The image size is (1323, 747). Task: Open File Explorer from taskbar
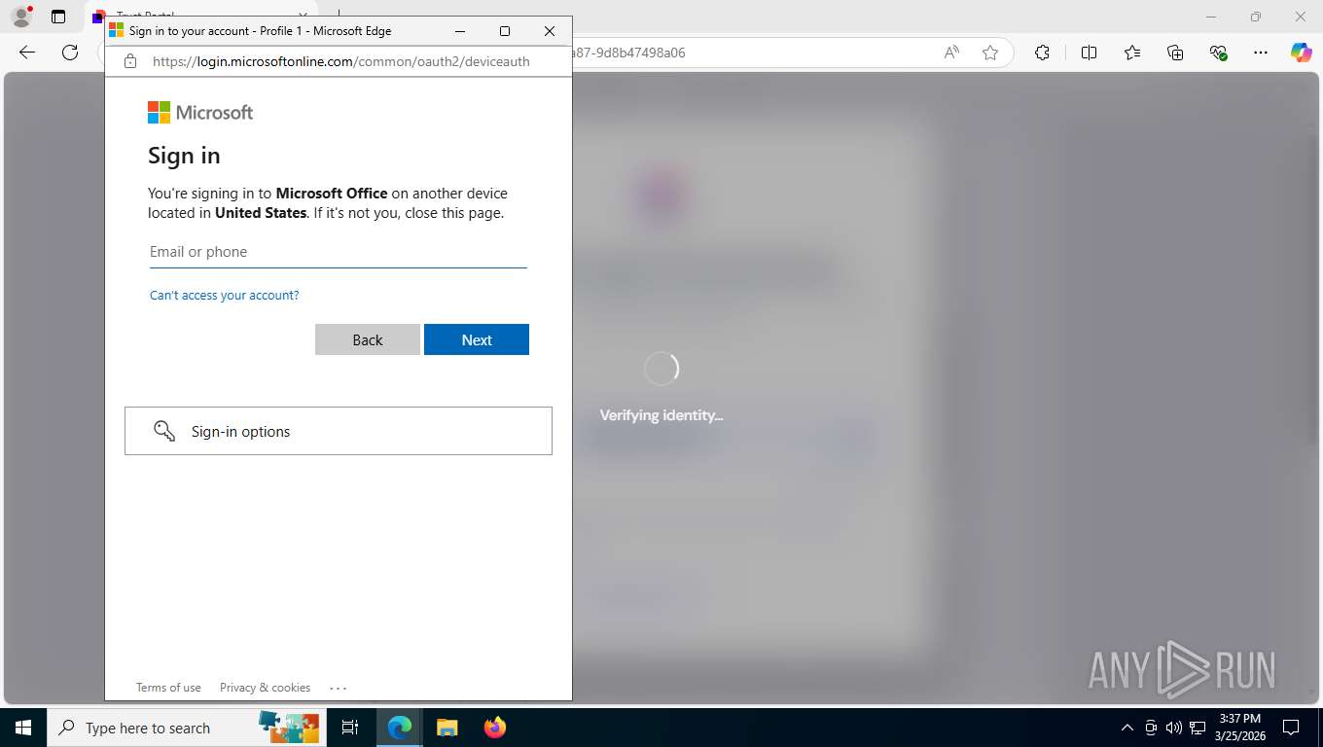click(447, 728)
